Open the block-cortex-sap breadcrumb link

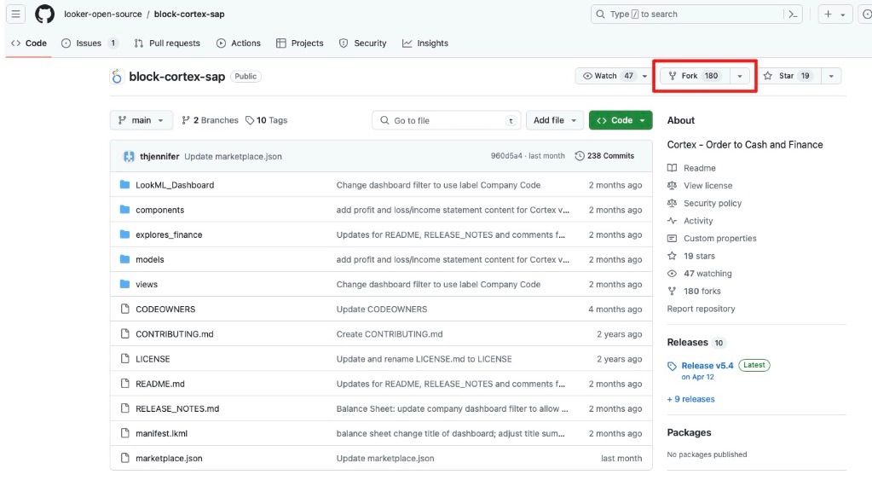point(189,14)
